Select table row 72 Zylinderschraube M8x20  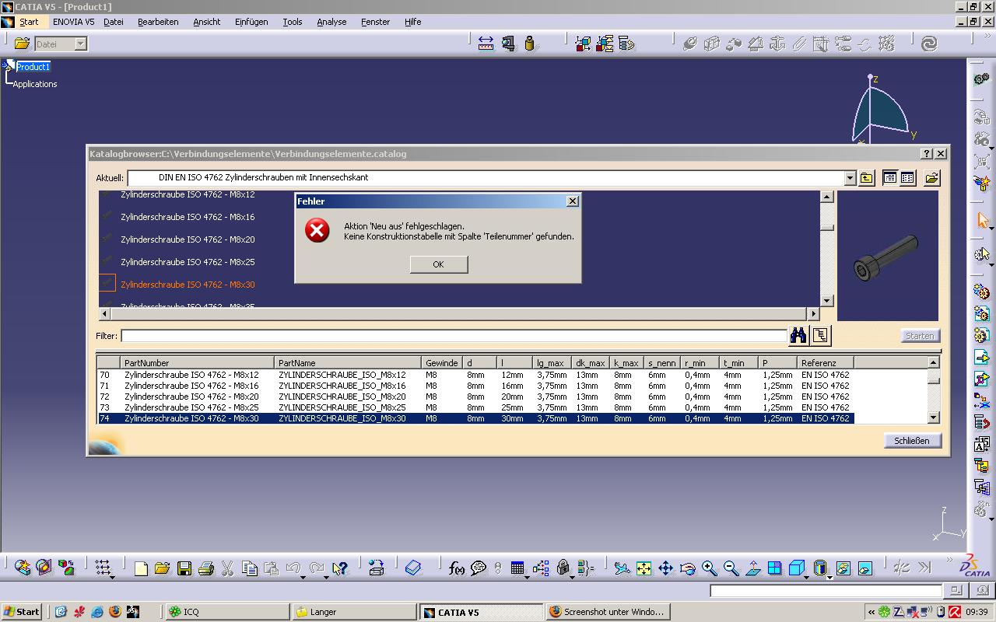click(475, 397)
